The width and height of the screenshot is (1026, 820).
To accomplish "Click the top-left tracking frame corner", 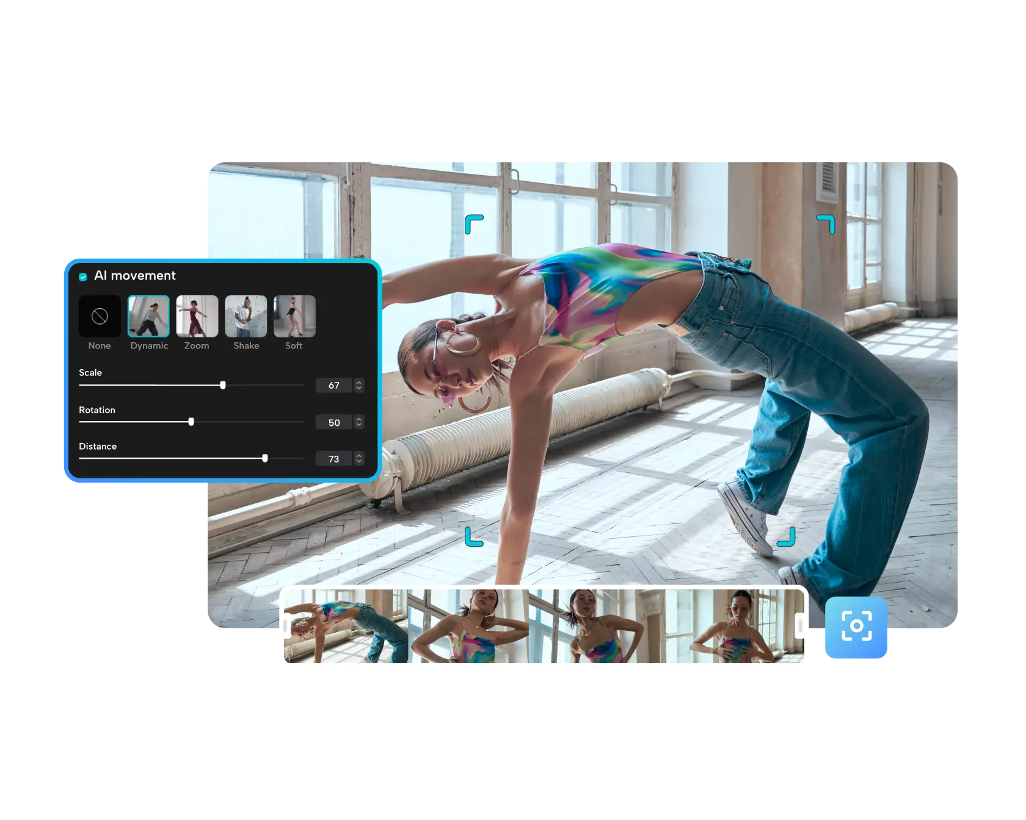I will pos(473,224).
